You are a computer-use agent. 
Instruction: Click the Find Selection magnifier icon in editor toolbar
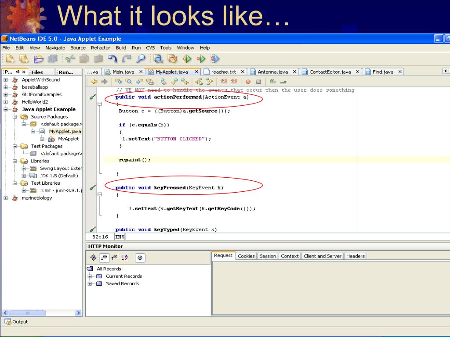129,82
